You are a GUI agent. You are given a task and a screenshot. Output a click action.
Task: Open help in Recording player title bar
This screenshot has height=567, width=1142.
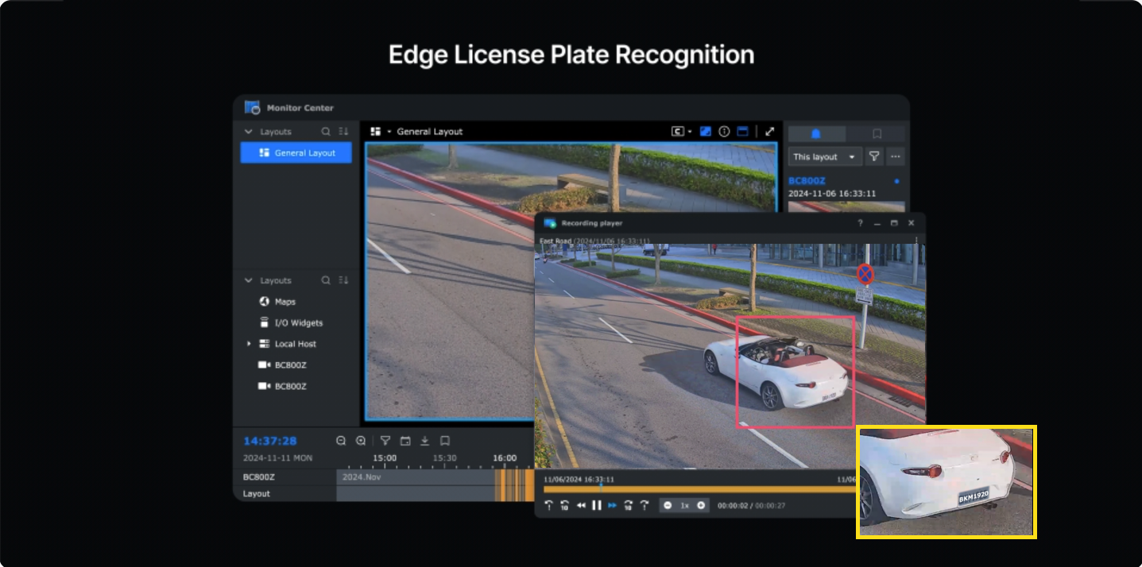[860, 223]
